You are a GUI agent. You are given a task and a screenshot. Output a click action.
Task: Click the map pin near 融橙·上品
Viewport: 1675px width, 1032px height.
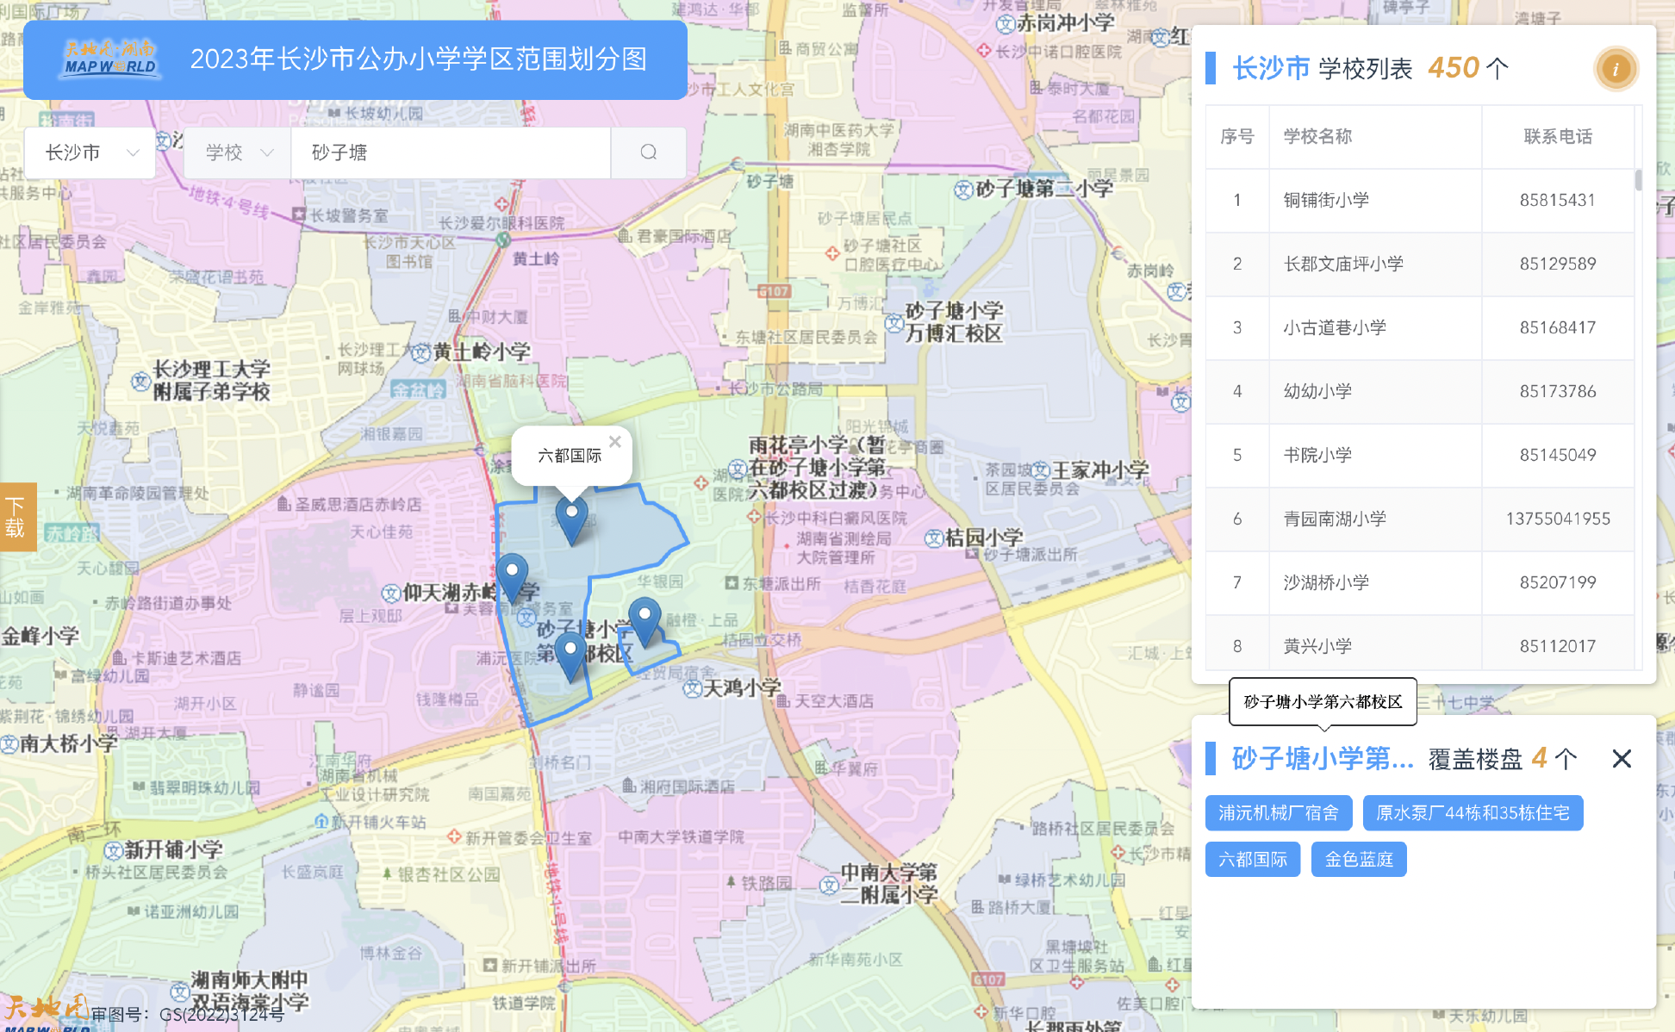coord(644,620)
